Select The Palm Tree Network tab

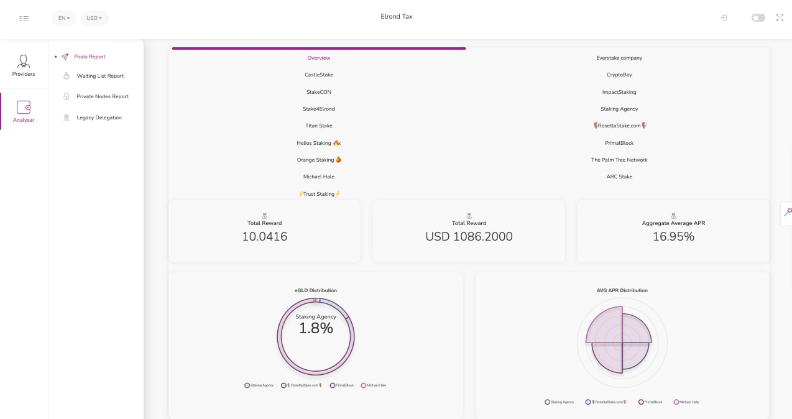point(619,160)
